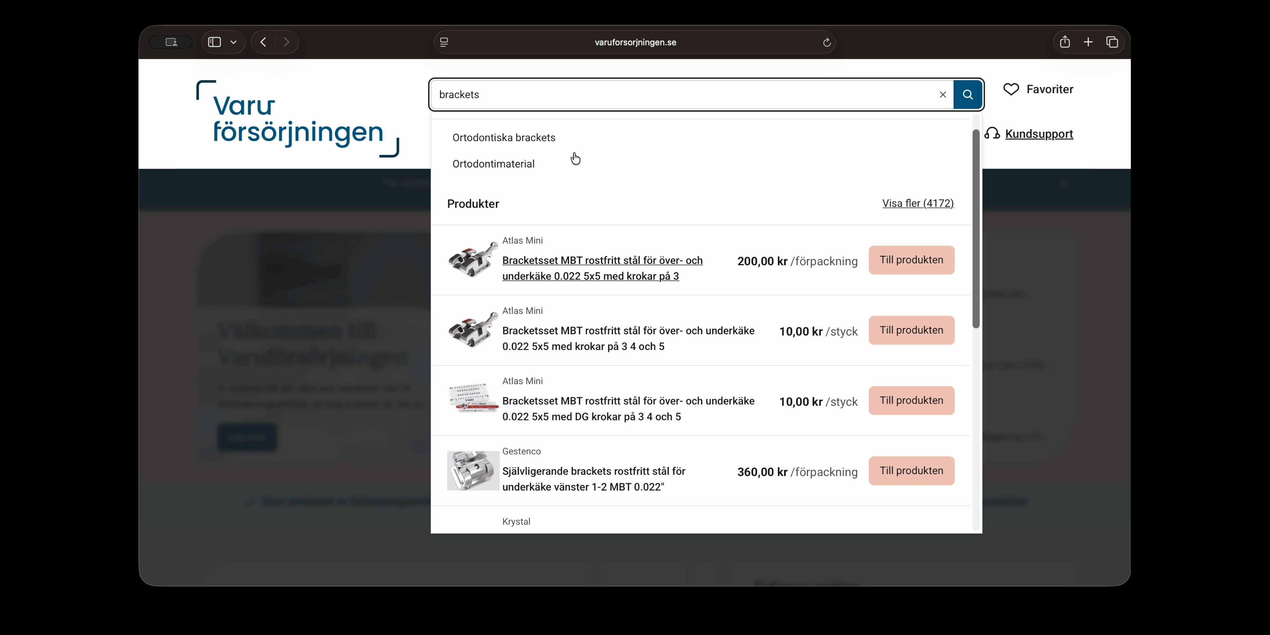Click thumbnail of 200,00 kr Atlas Mini bracket
1270x635 pixels.
tap(473, 260)
